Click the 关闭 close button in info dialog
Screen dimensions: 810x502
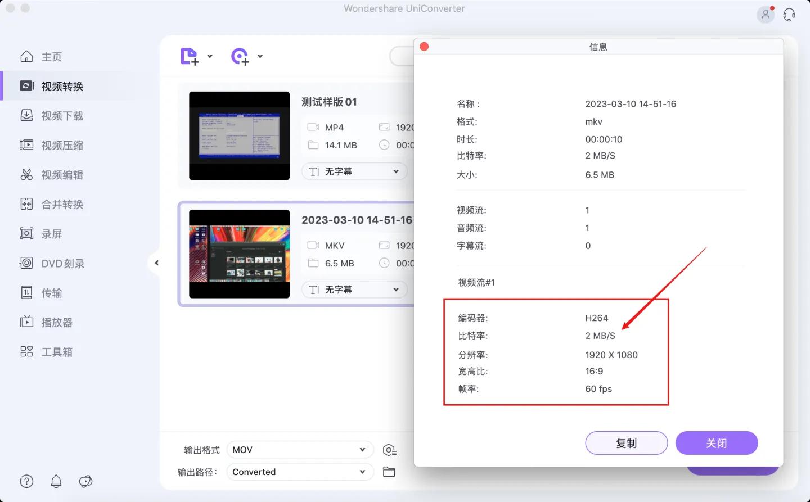click(x=717, y=443)
